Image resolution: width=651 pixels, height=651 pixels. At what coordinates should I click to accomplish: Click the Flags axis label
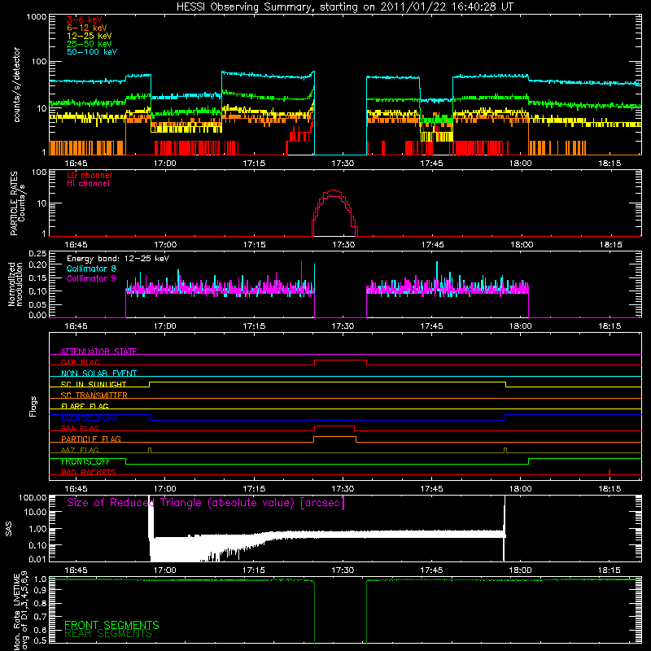33,406
